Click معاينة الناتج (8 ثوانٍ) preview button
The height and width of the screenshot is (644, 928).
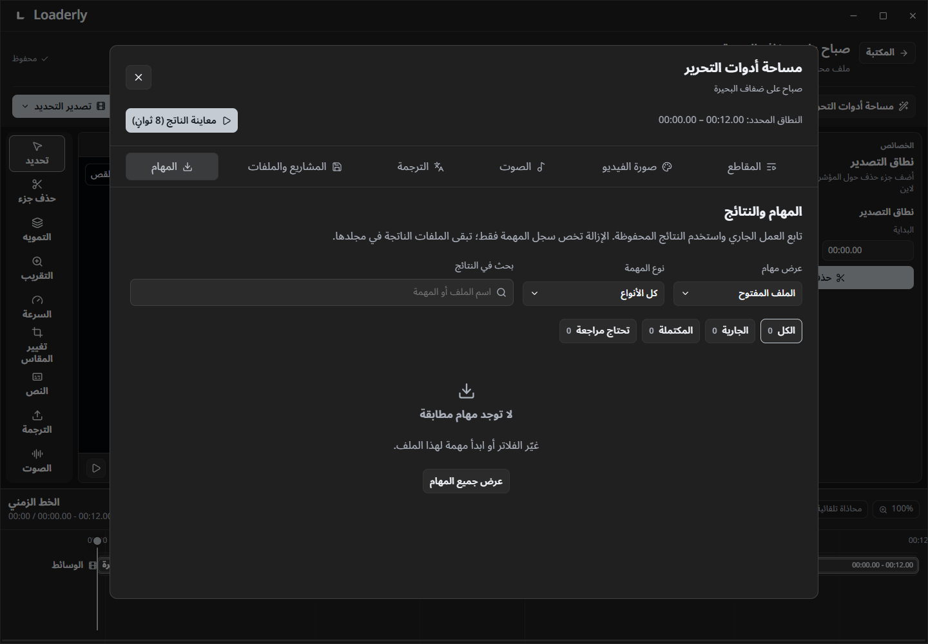182,120
